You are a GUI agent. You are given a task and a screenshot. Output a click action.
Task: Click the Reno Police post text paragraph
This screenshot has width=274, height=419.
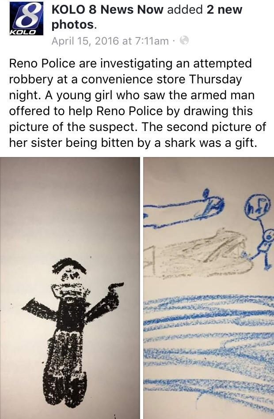click(x=137, y=103)
